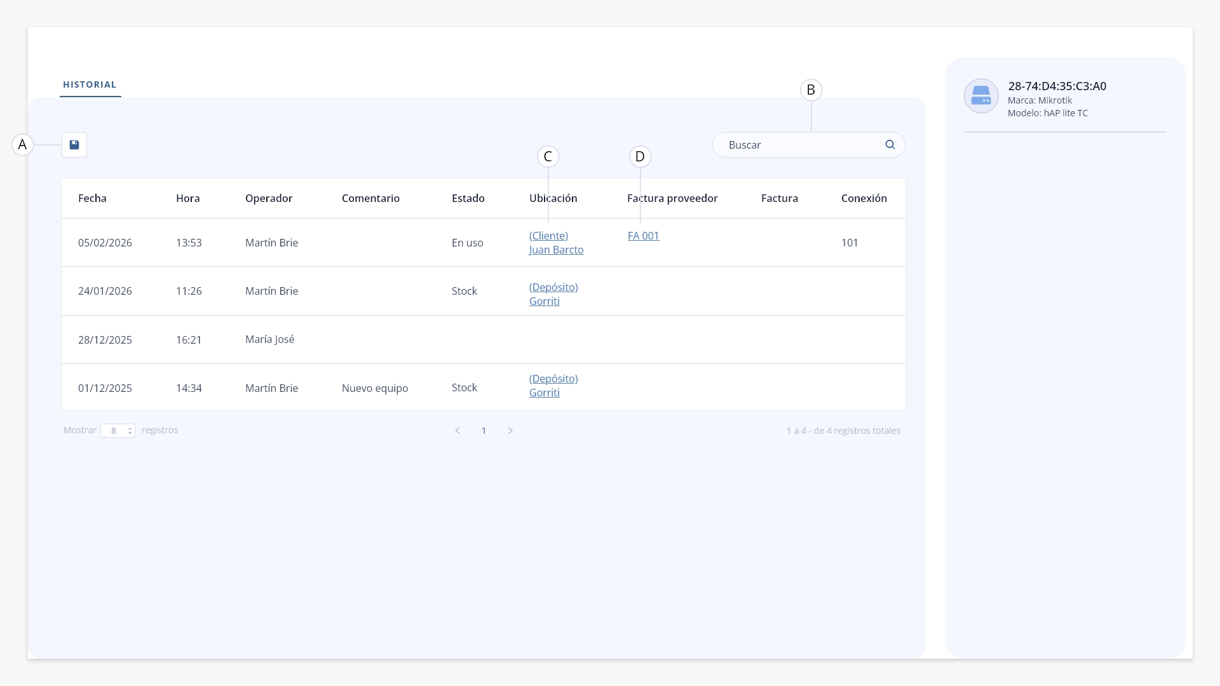Click the MAC address 28-74:D4:35:C3:A0
1220x686 pixels.
1057,86
